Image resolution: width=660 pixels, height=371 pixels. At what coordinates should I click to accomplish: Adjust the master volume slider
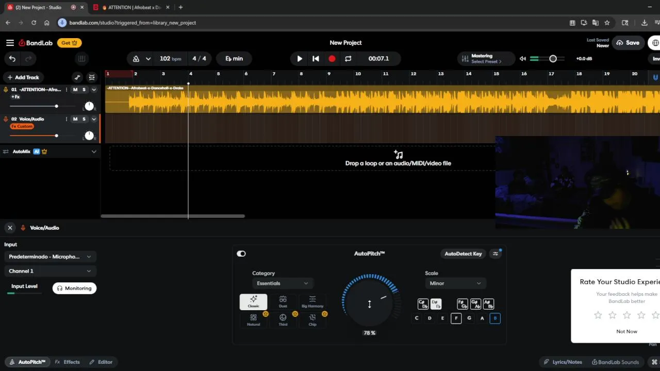click(x=553, y=59)
